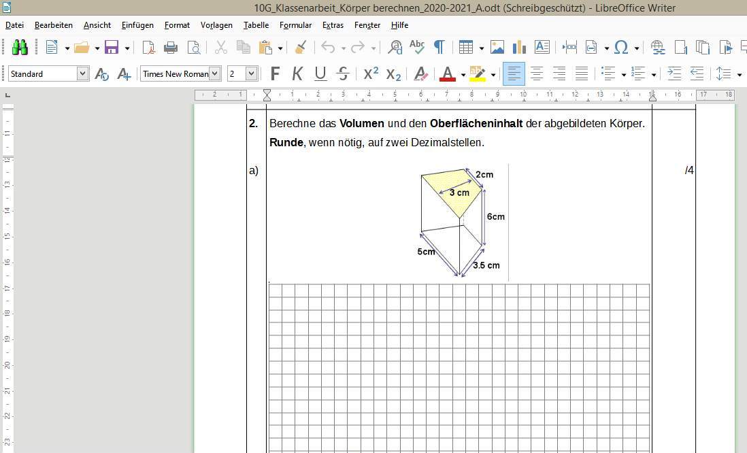Clone formatting with paintbrush icon
Viewport: 747px width, 453px height.
click(x=301, y=47)
